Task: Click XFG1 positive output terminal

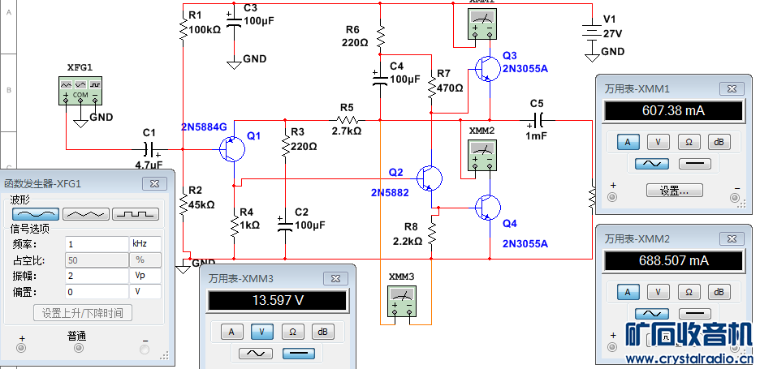Action: [x=21, y=348]
